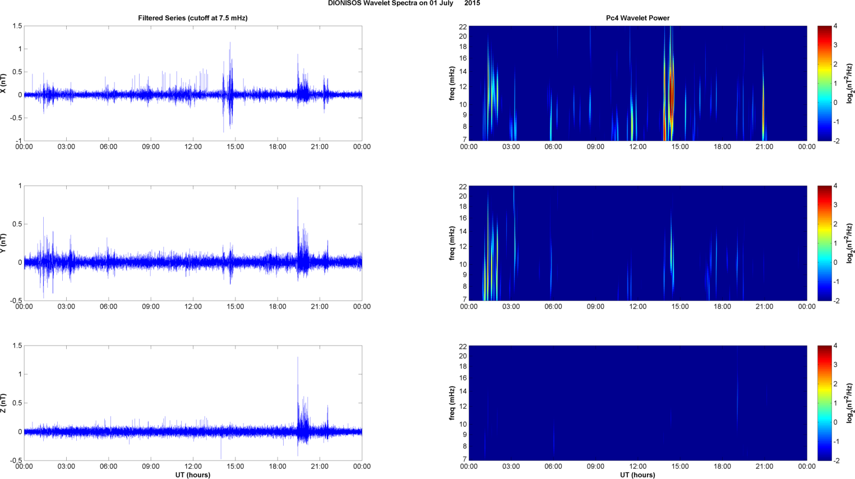The image size is (855, 479).
Task: Pick the color bar beside the Y-component wavelet spectrum
Action: (824, 243)
